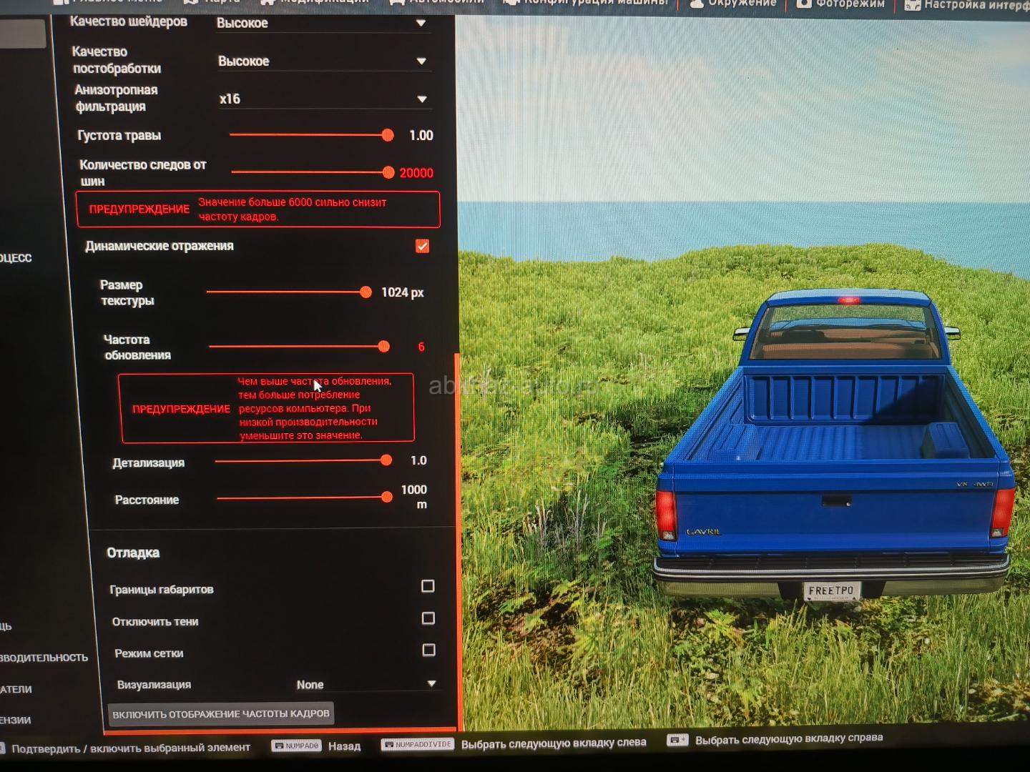
Task: Open the Качество постобработки dropdown
Action: click(x=322, y=61)
